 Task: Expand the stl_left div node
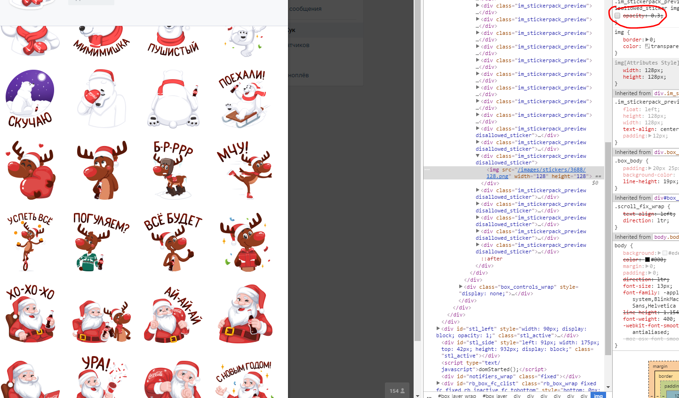[x=439, y=329]
